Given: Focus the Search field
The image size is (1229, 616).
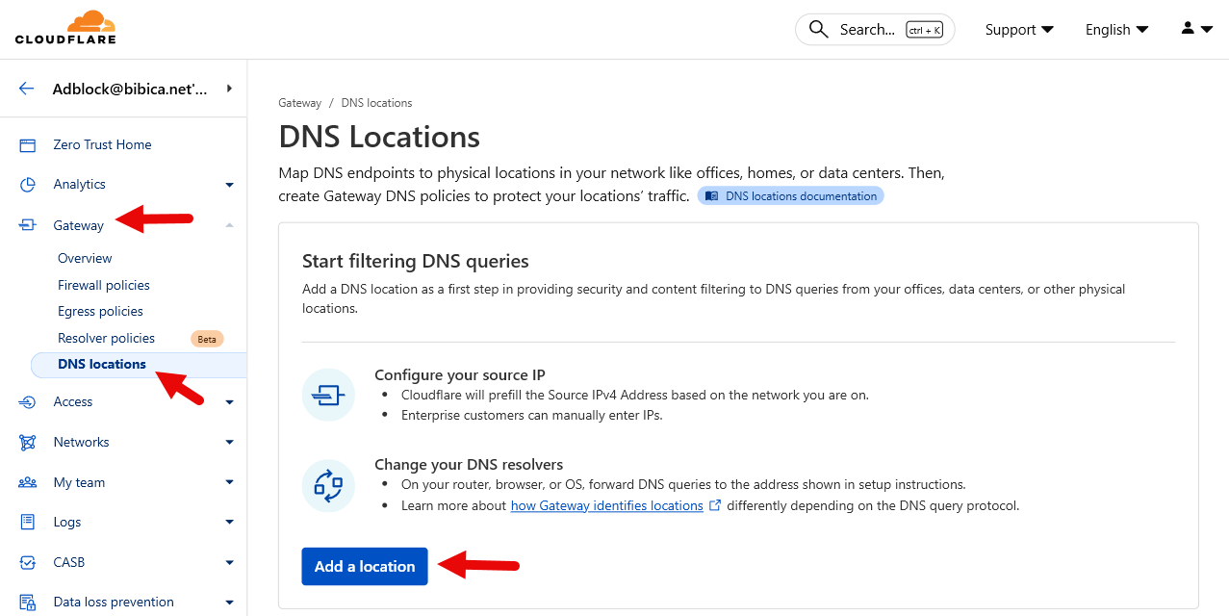Looking at the screenshot, I should (874, 30).
